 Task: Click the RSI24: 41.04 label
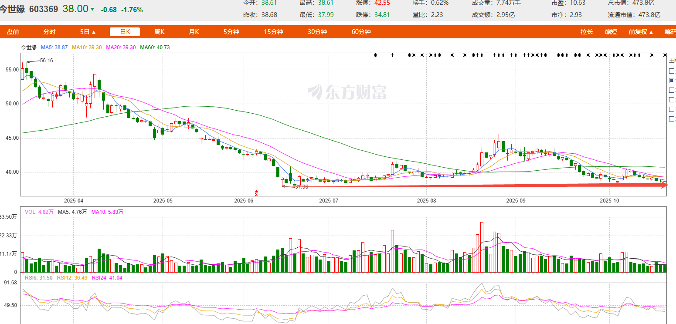107,277
